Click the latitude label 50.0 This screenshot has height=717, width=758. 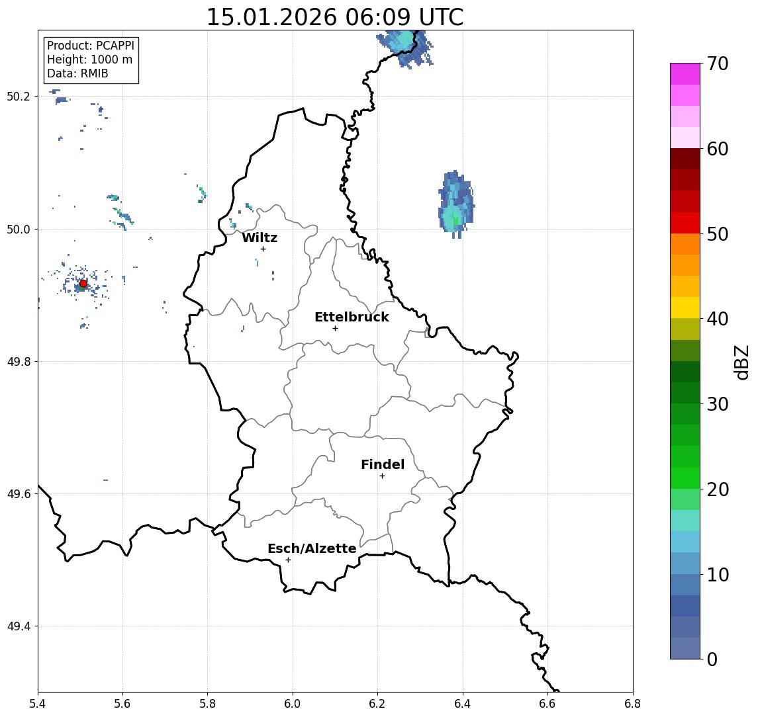(x=18, y=229)
